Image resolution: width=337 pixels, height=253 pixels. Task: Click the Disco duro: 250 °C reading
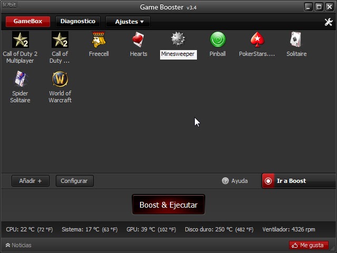(219, 230)
